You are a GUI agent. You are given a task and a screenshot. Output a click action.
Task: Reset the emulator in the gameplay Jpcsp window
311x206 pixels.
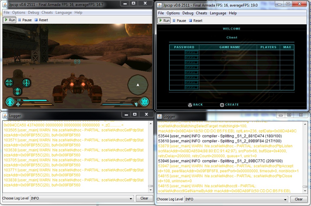(x=41, y=20)
